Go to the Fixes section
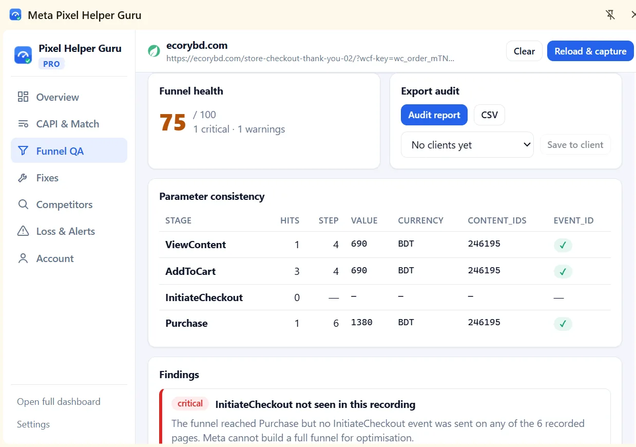Image resolution: width=636 pixels, height=447 pixels. click(x=69, y=178)
